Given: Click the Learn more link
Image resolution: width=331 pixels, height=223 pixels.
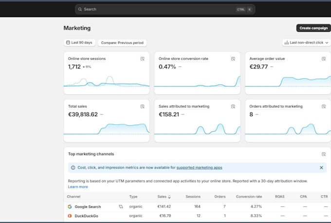Looking at the screenshot, I should pyautogui.click(x=78, y=187).
